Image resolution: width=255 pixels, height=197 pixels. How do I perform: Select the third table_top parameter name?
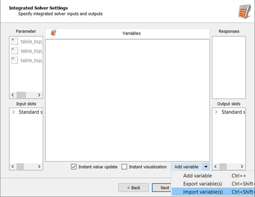32,60
